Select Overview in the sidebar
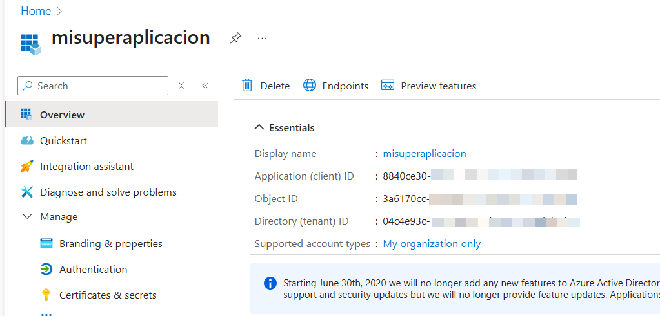The image size is (660, 316). tap(112, 114)
